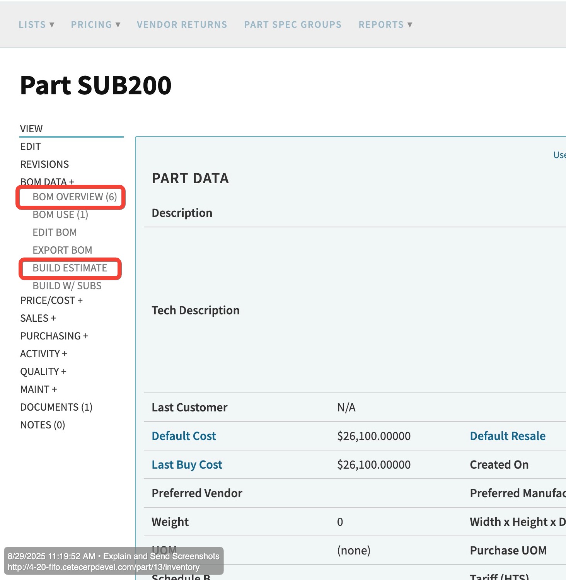
Task: Expand the PURCHASING section
Action: click(x=54, y=336)
